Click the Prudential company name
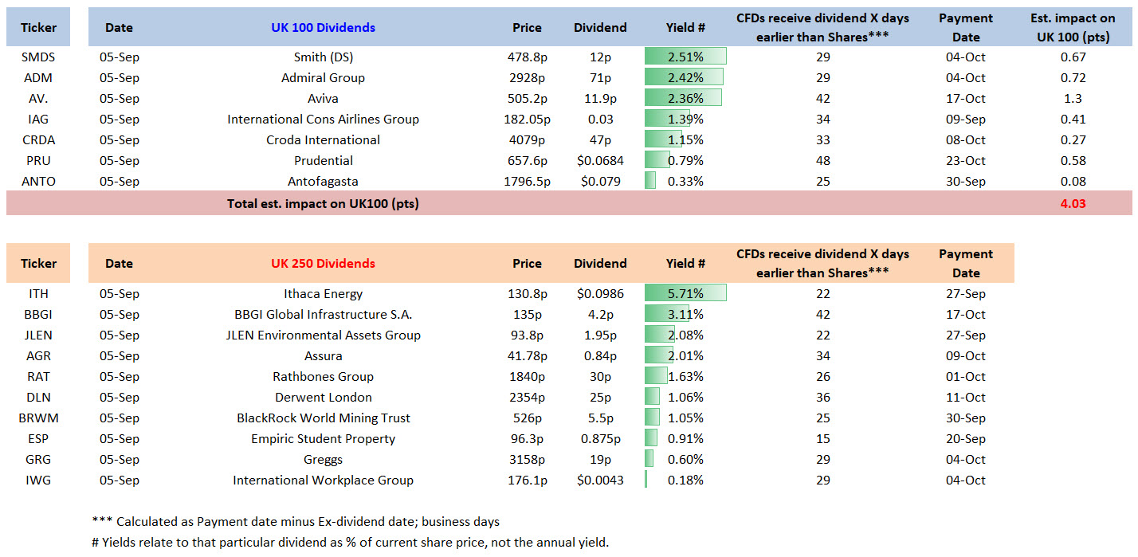1138x557 pixels. click(x=323, y=161)
